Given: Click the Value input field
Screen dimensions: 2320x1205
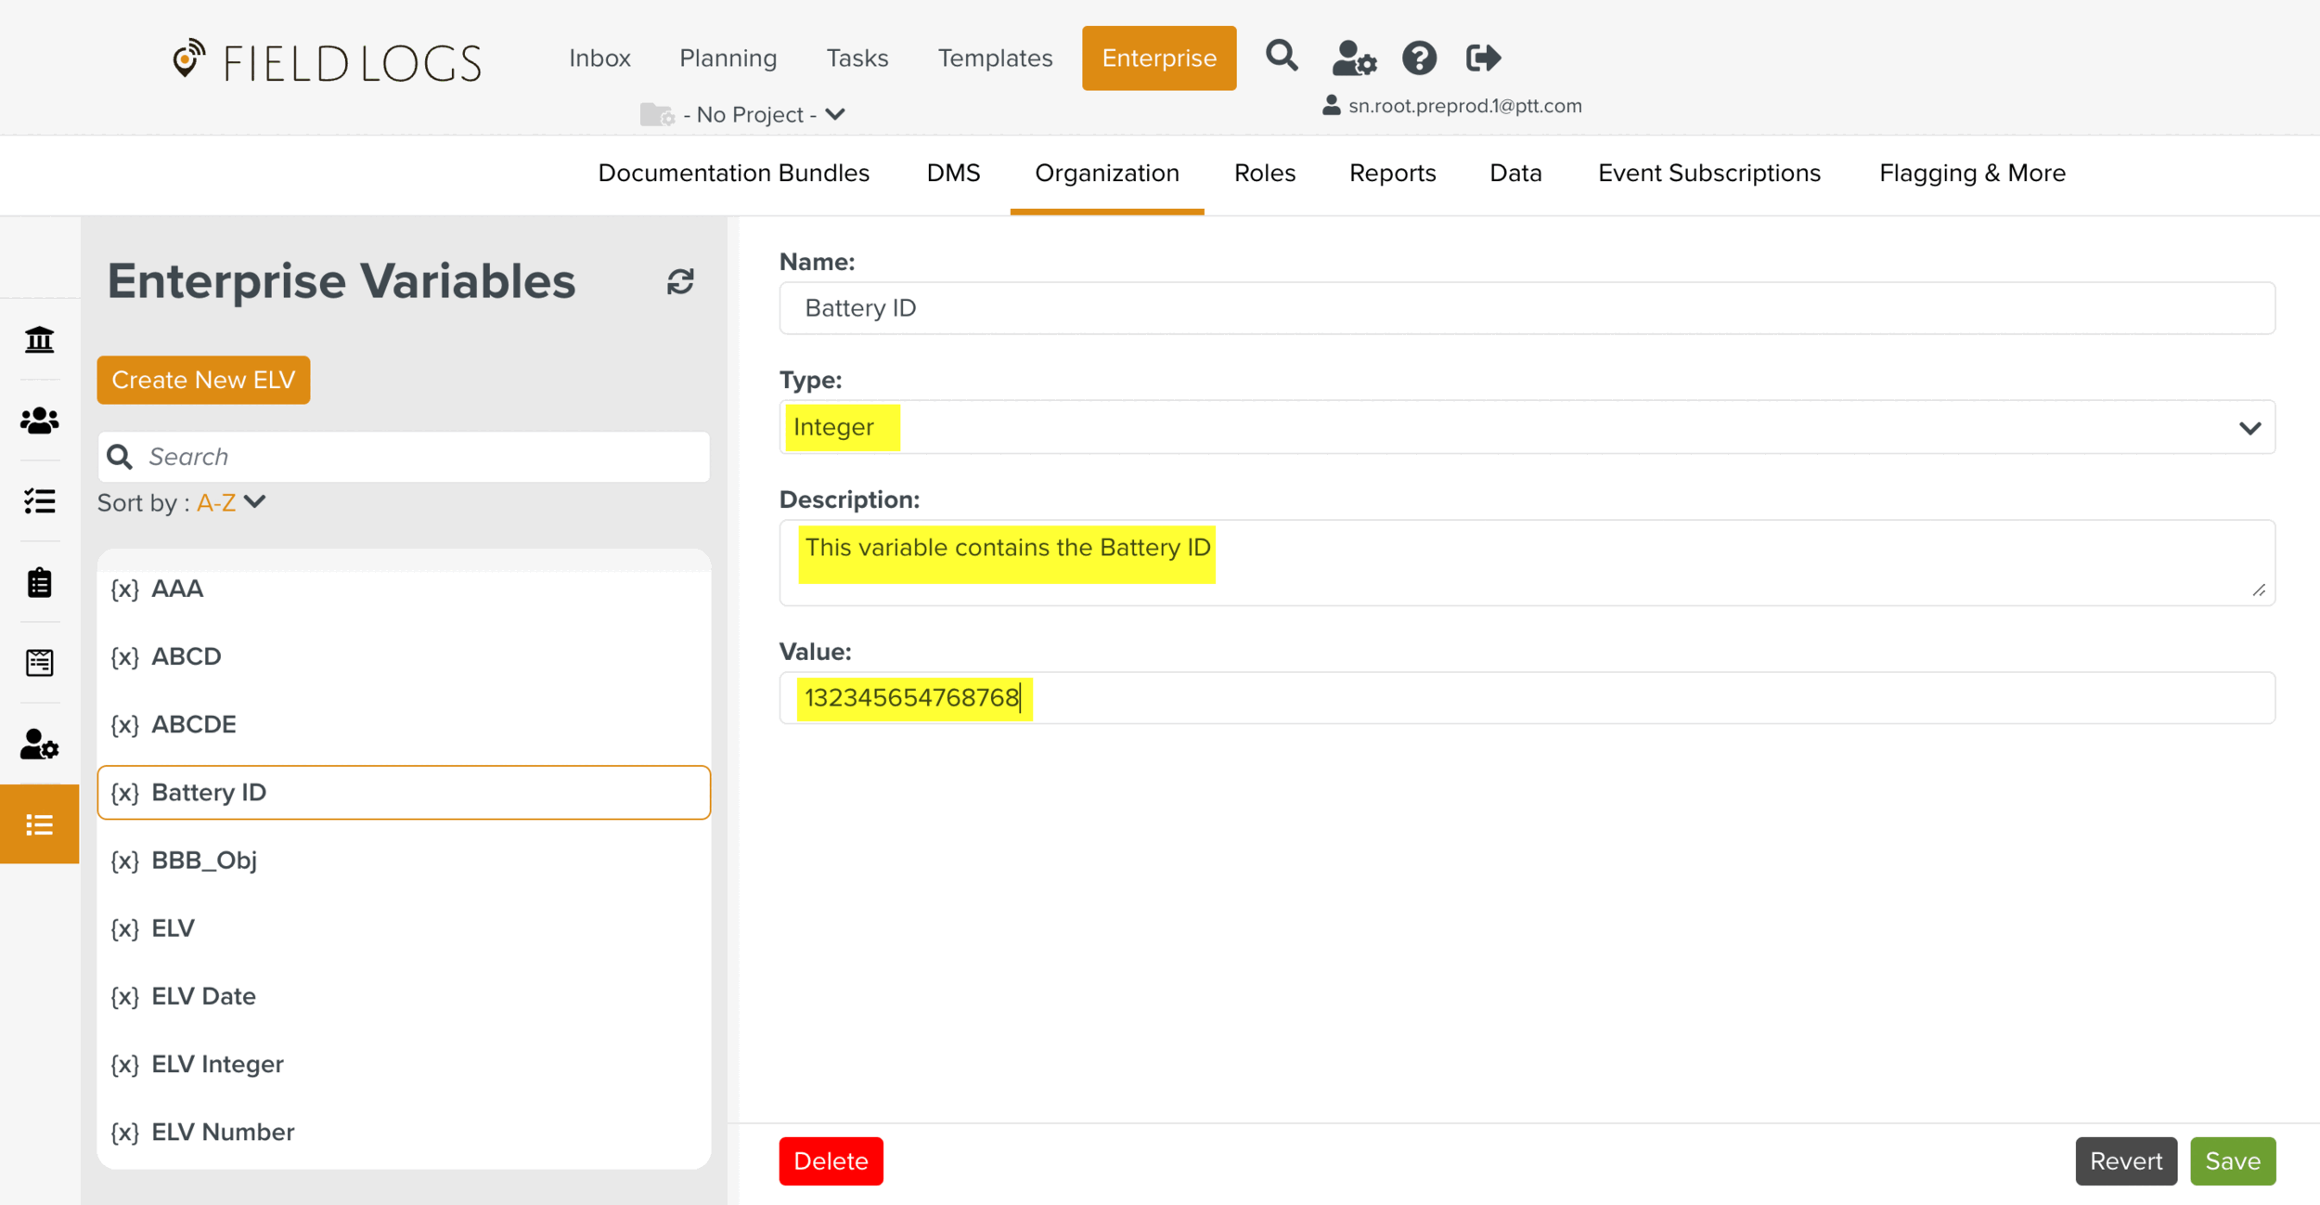Looking at the screenshot, I should (1526, 698).
